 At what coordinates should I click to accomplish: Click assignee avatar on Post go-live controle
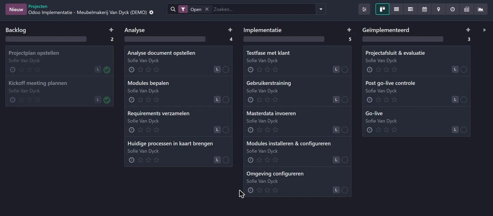pos(455,100)
